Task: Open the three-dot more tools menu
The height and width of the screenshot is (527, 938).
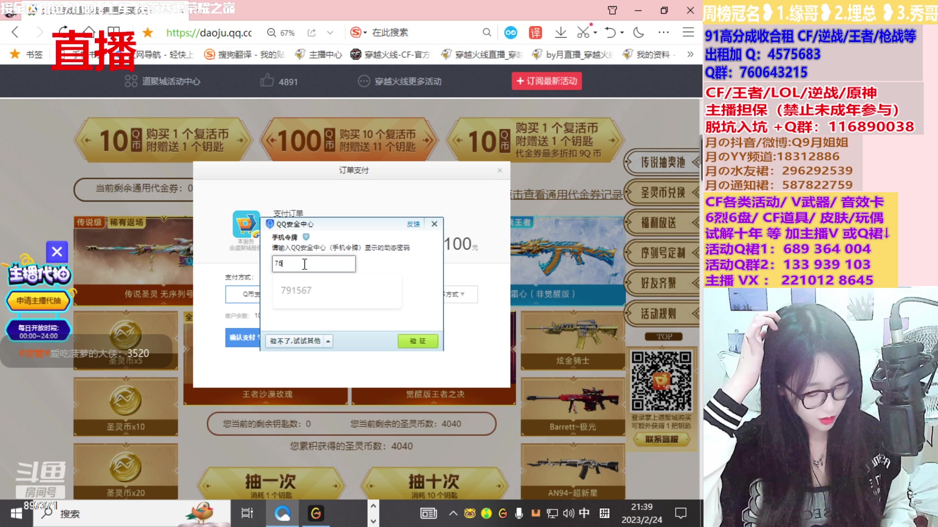Action: 663,33
